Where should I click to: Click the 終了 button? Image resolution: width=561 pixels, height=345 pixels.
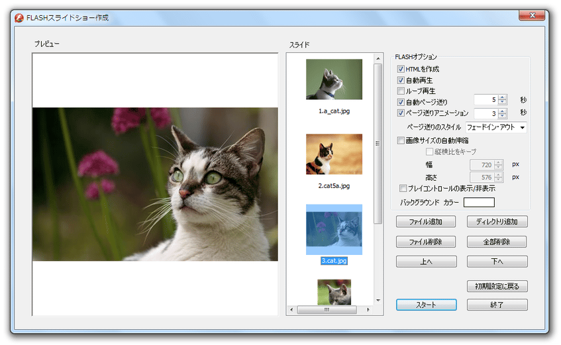tap(497, 305)
